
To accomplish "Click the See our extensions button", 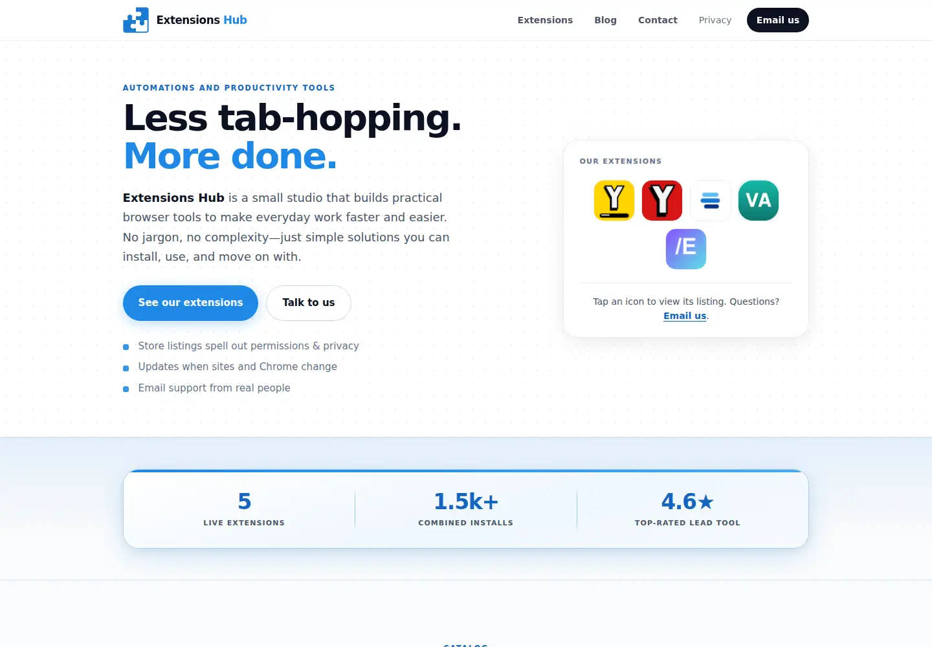I will (190, 303).
